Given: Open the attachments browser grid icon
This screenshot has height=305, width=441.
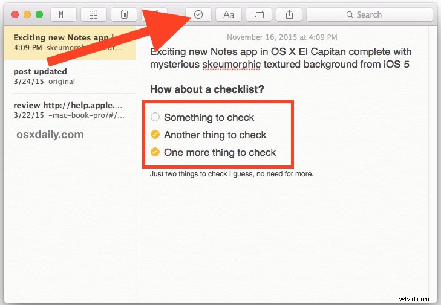Looking at the screenshot, I should click(94, 14).
